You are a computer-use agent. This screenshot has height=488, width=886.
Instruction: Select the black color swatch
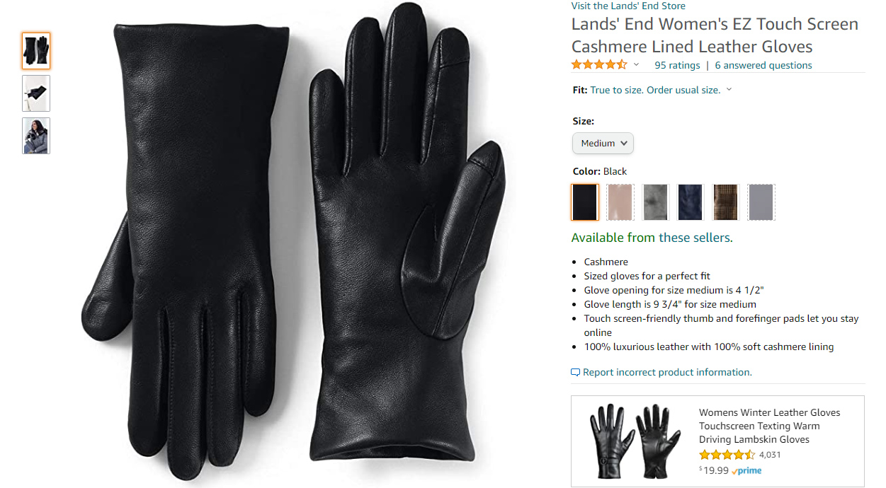point(585,202)
